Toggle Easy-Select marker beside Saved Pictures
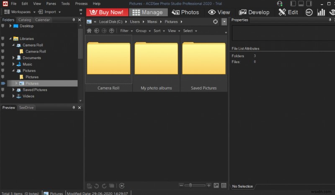 tap(3, 90)
